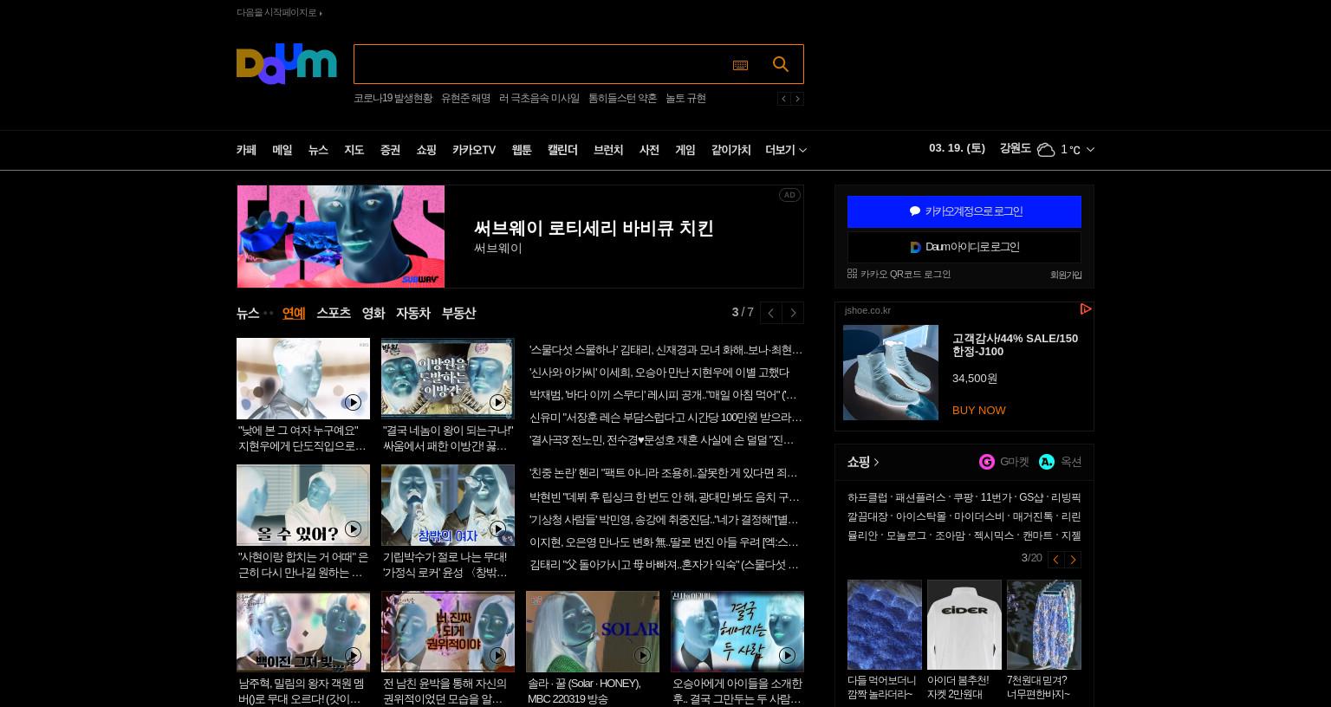Open the Auction shopping icon

(1047, 462)
